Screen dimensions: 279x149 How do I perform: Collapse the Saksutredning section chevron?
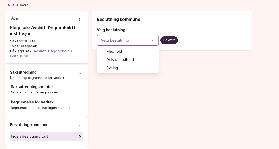80,73
